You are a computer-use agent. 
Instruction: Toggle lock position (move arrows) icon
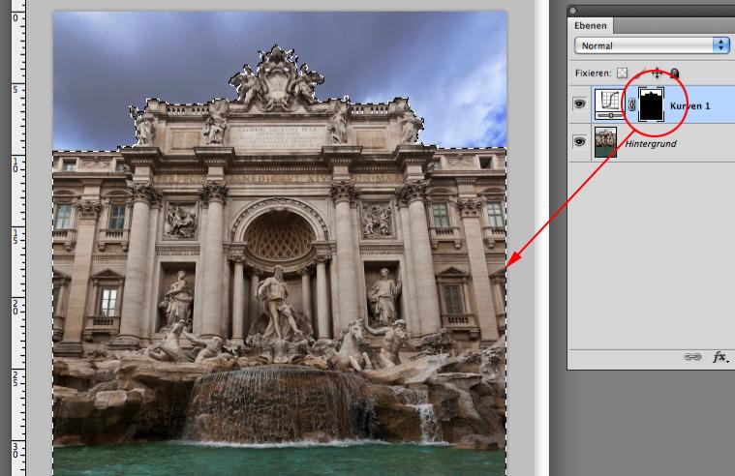pyautogui.click(x=657, y=74)
